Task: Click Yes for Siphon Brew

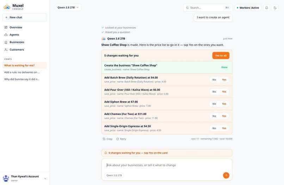Action: [224, 104]
